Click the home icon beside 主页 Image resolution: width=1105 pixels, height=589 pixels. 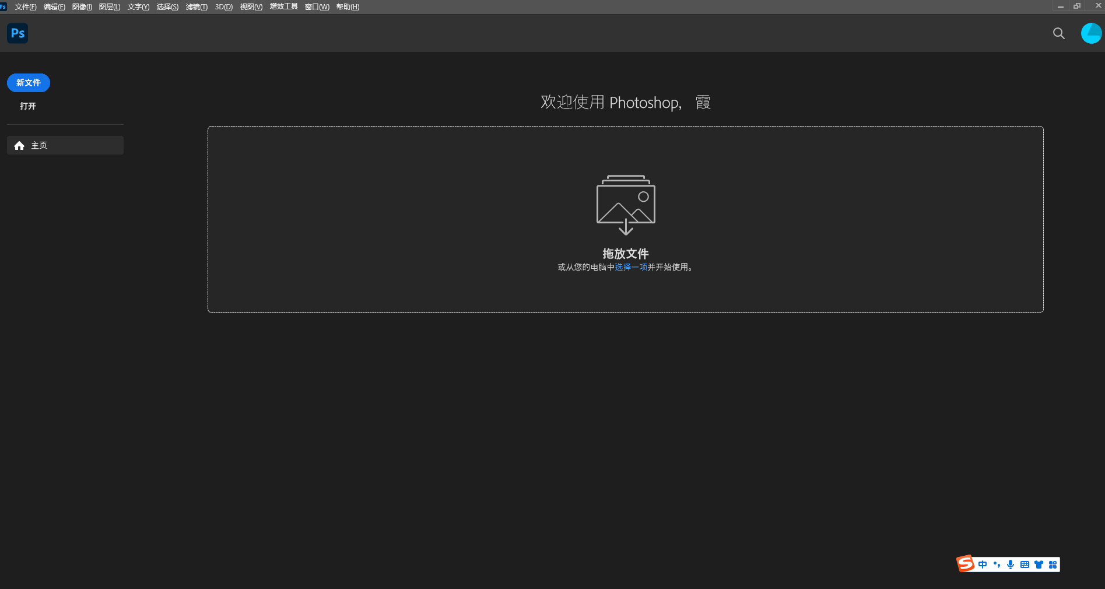pyautogui.click(x=19, y=146)
